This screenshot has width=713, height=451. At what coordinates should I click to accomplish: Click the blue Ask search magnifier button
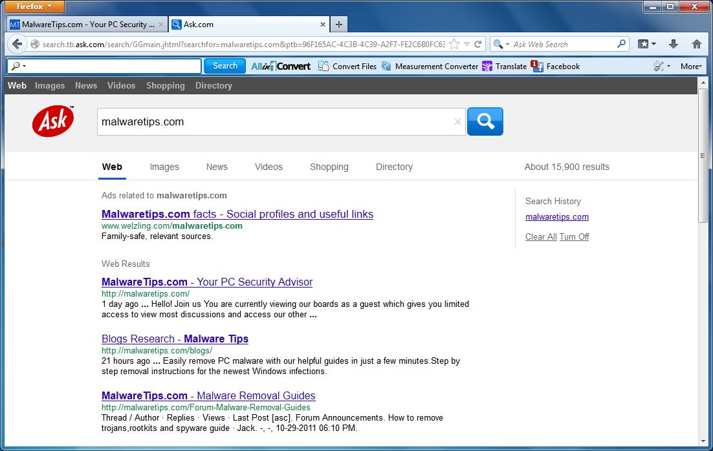tap(485, 121)
